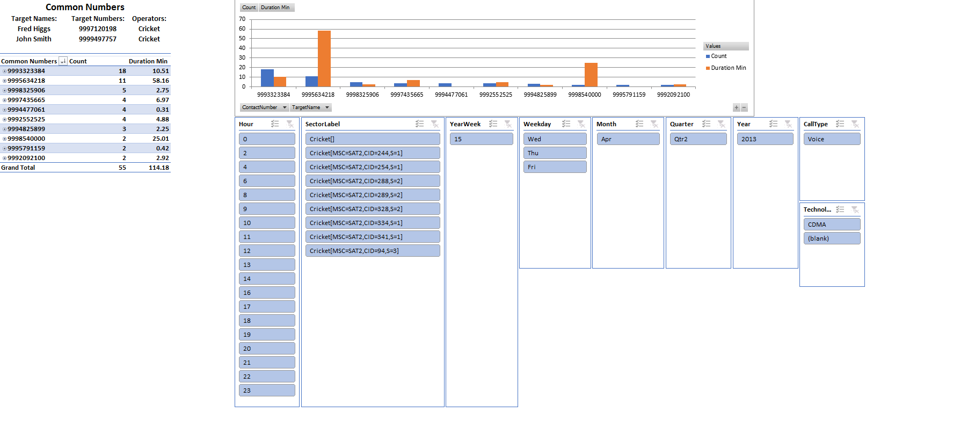Click the orange Duration Min legend swatch
The width and height of the screenshot is (975, 434).
coord(708,68)
